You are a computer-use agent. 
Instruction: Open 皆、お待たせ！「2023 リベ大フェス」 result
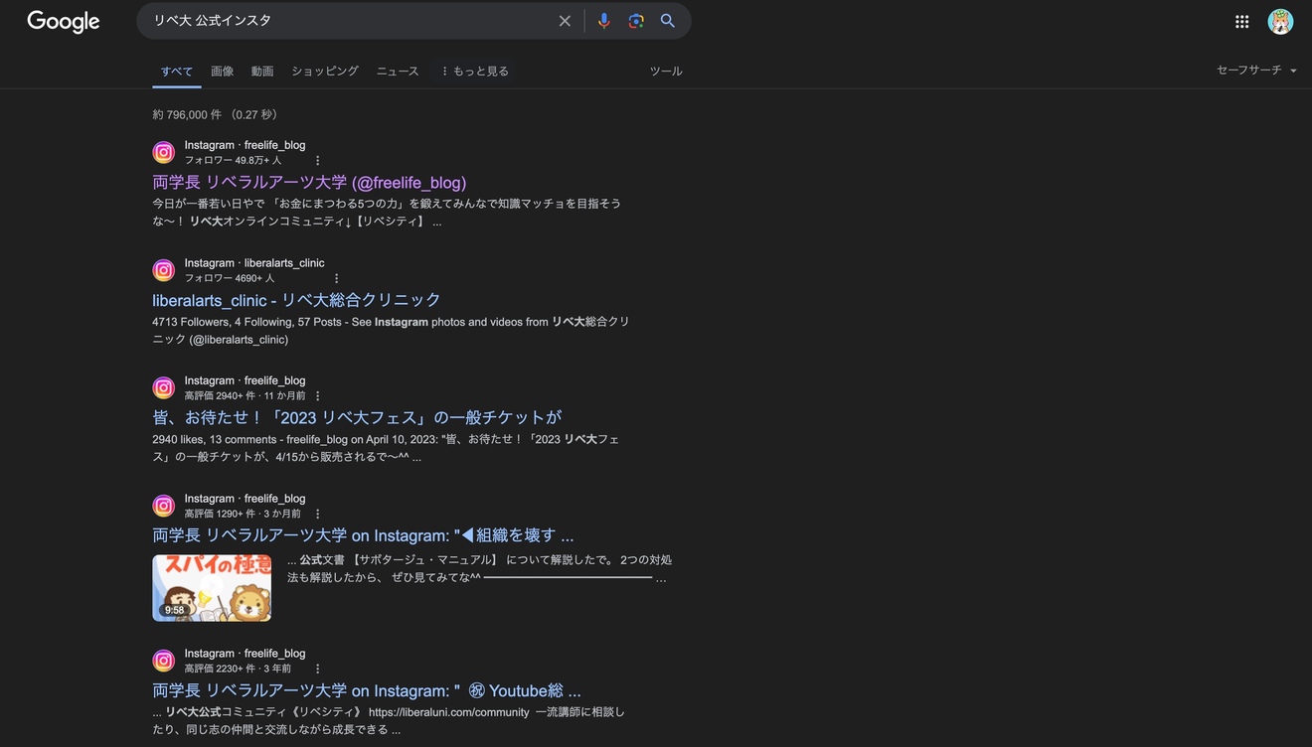tap(357, 417)
